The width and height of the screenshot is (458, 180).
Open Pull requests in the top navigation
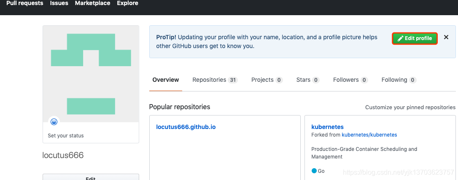pyautogui.click(x=25, y=3)
